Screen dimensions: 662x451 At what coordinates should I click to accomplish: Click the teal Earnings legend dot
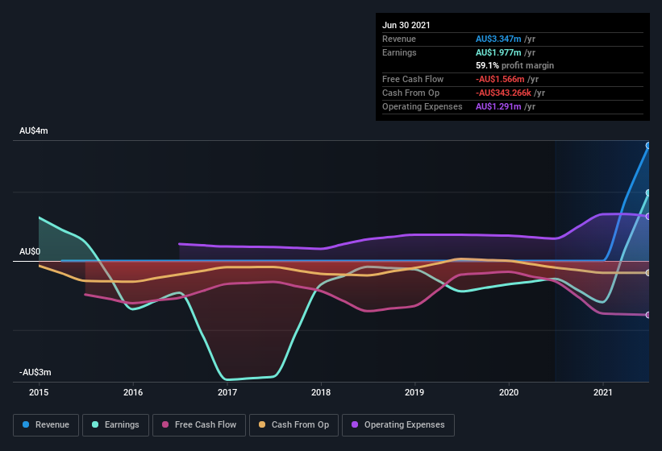click(x=95, y=424)
